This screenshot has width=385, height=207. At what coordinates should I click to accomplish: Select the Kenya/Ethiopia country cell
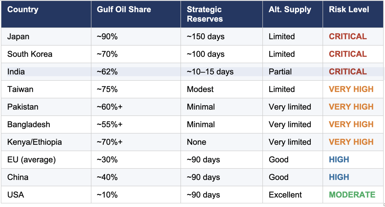(x=35, y=142)
